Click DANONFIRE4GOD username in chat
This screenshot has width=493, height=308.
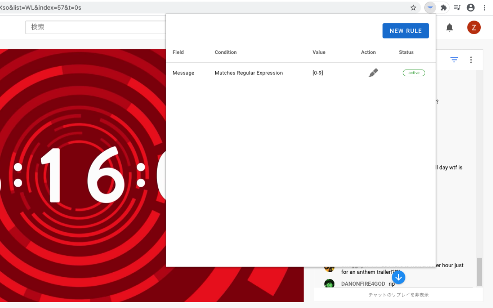pyautogui.click(x=363, y=284)
